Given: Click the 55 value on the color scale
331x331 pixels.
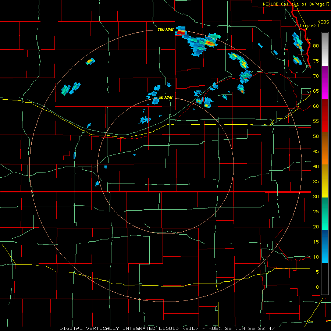Looking at the screenshot, I should (316, 121).
